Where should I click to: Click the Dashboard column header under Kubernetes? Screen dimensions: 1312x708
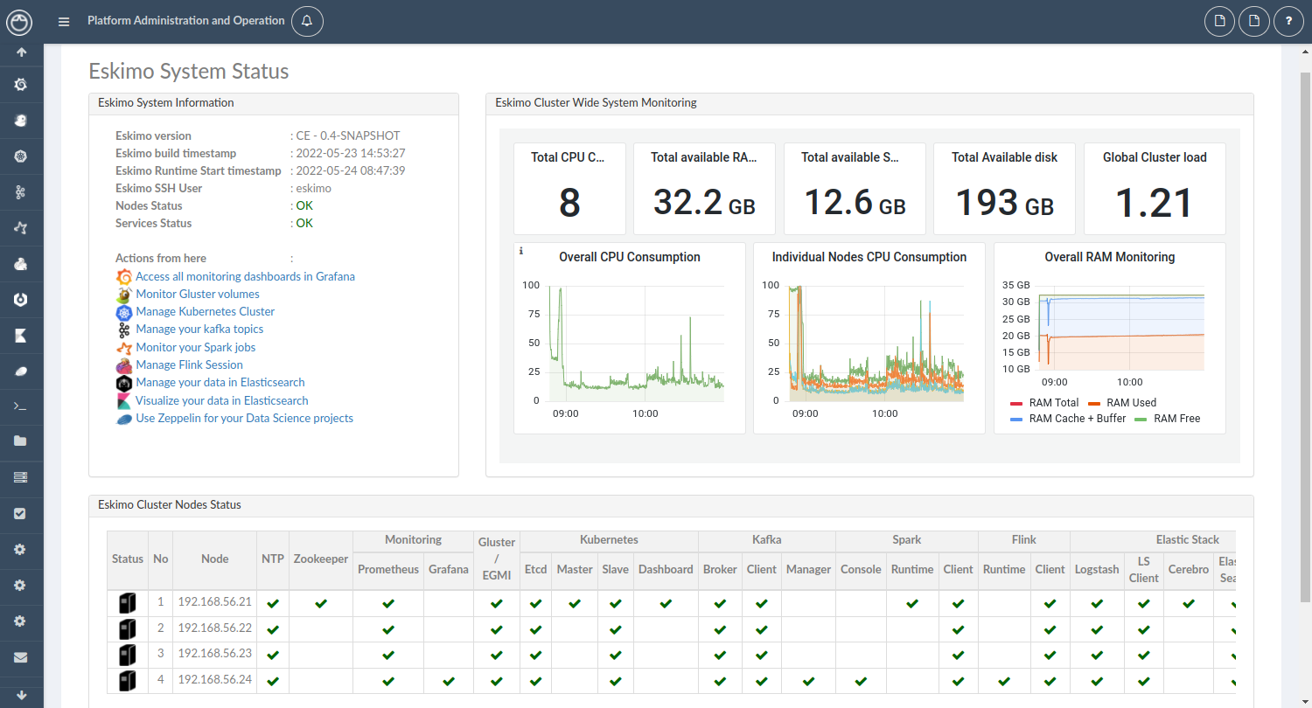(x=666, y=569)
